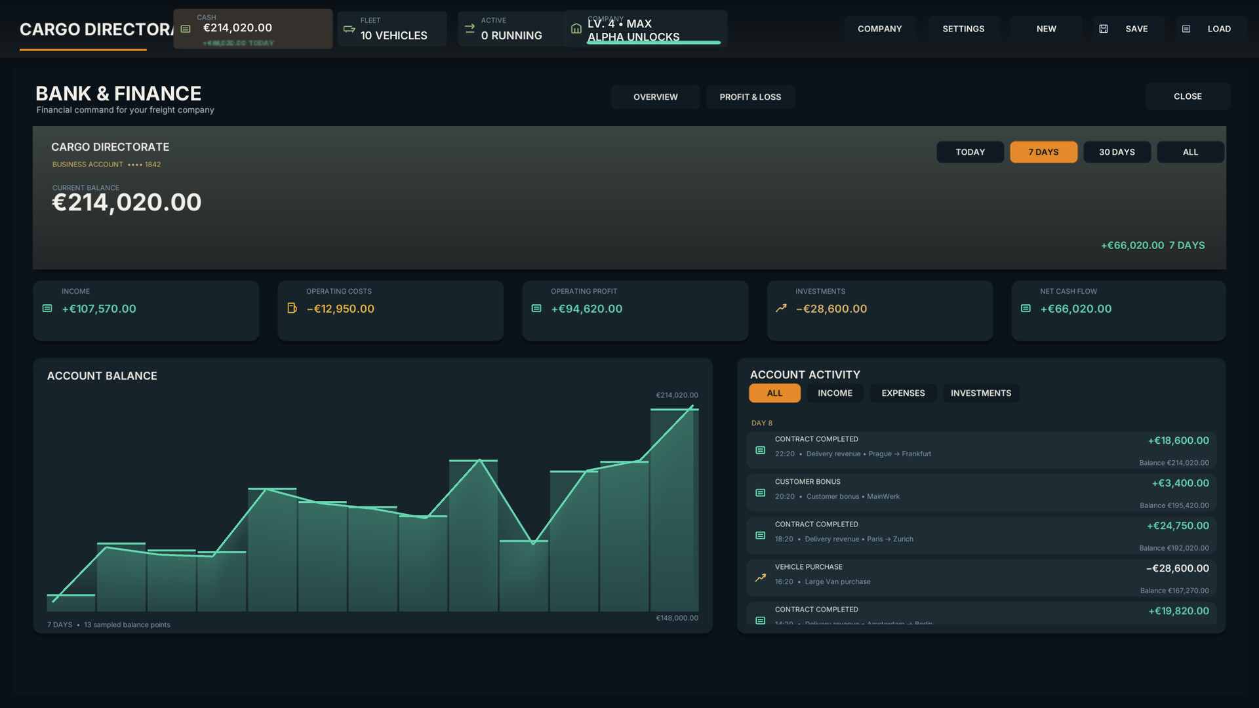Click the active running arrow icon
1259x708 pixels.
470,29
